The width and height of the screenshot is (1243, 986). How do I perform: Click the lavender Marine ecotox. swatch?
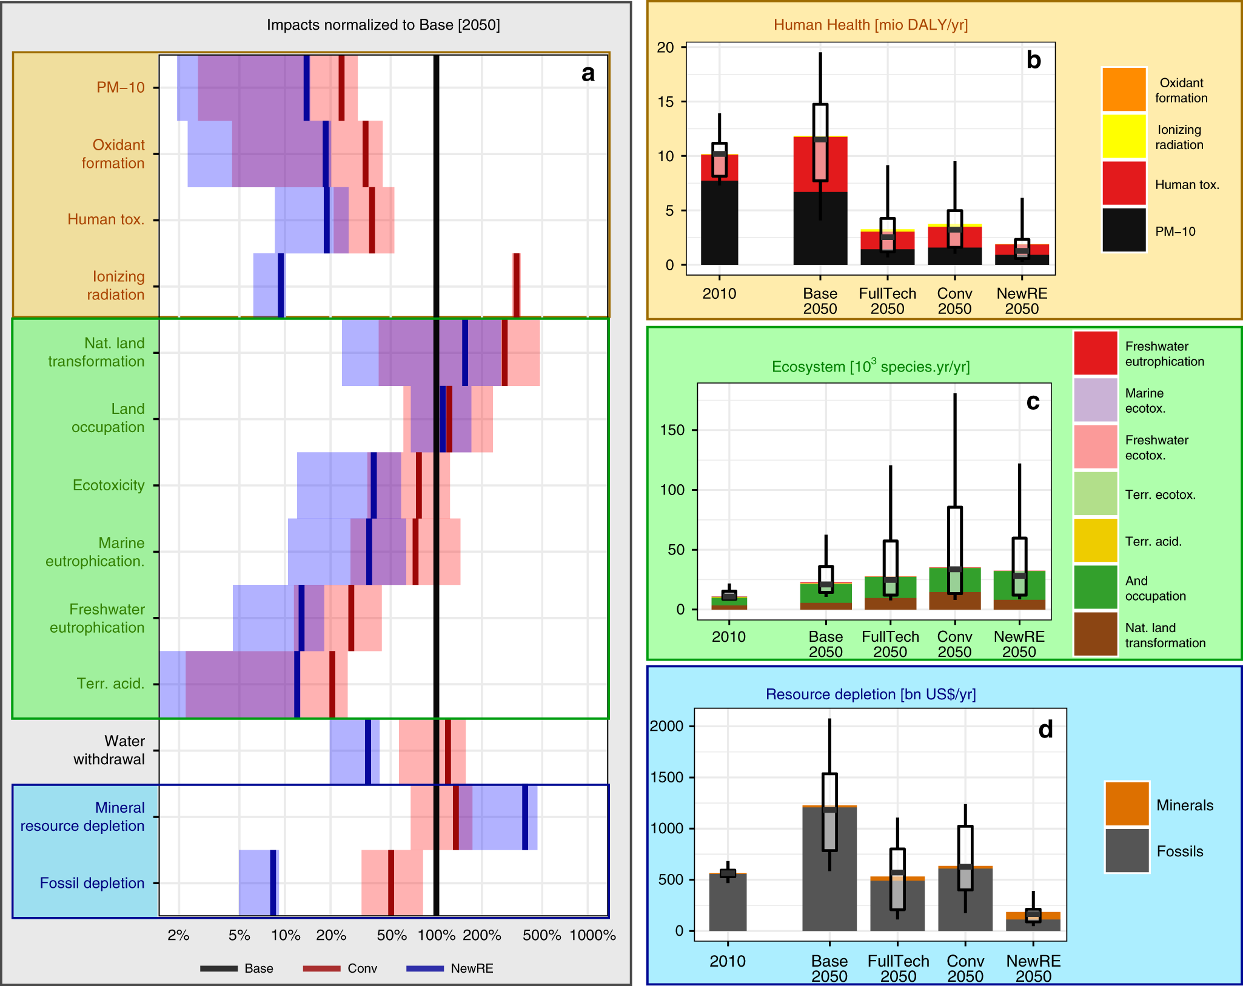[1095, 400]
